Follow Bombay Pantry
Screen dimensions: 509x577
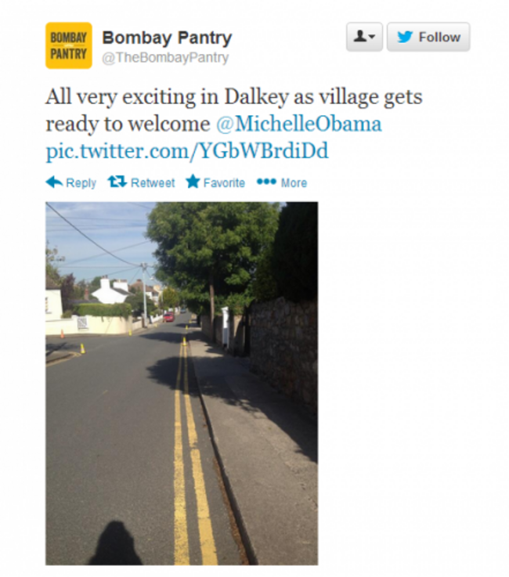[428, 37]
